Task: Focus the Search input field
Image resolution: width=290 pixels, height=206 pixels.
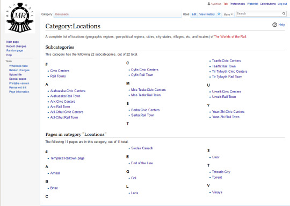Action: click(259, 13)
